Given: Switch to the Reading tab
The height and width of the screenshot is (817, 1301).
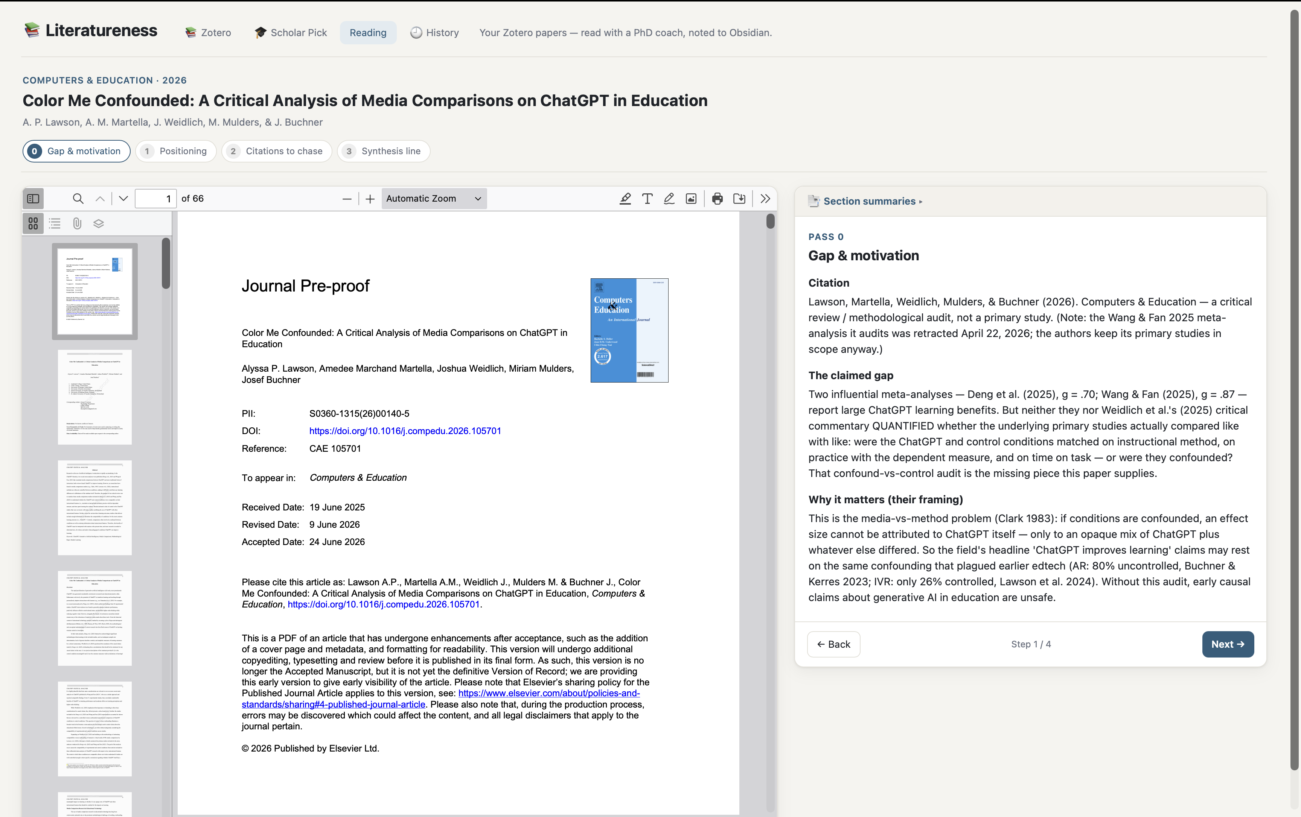Looking at the screenshot, I should pyautogui.click(x=368, y=33).
